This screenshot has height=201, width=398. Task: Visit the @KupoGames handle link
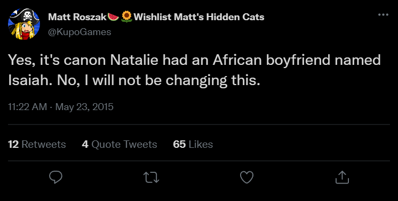pos(79,32)
